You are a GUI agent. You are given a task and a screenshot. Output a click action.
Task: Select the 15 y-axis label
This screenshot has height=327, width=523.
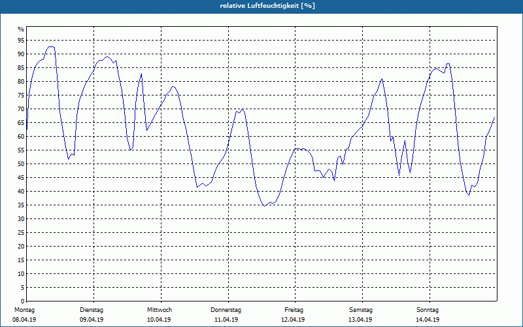[21, 260]
